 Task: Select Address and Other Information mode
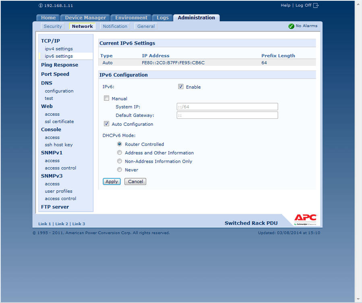[x=120, y=153]
